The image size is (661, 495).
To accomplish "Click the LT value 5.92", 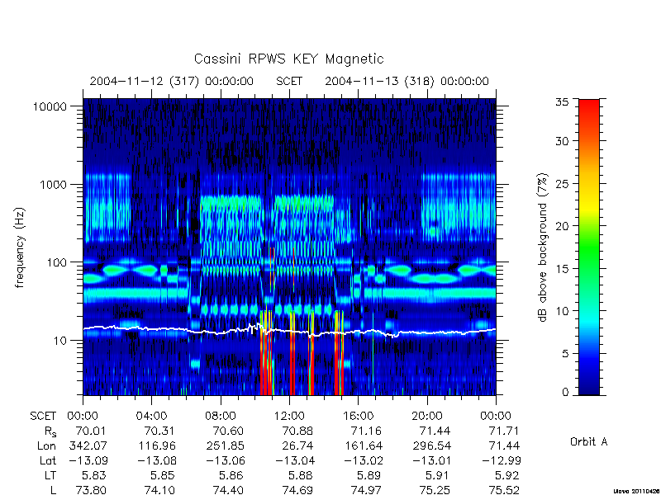I will (x=507, y=475).
